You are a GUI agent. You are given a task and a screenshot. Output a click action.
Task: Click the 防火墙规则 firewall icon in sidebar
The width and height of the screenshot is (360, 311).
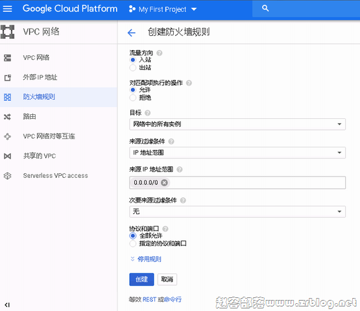7,97
